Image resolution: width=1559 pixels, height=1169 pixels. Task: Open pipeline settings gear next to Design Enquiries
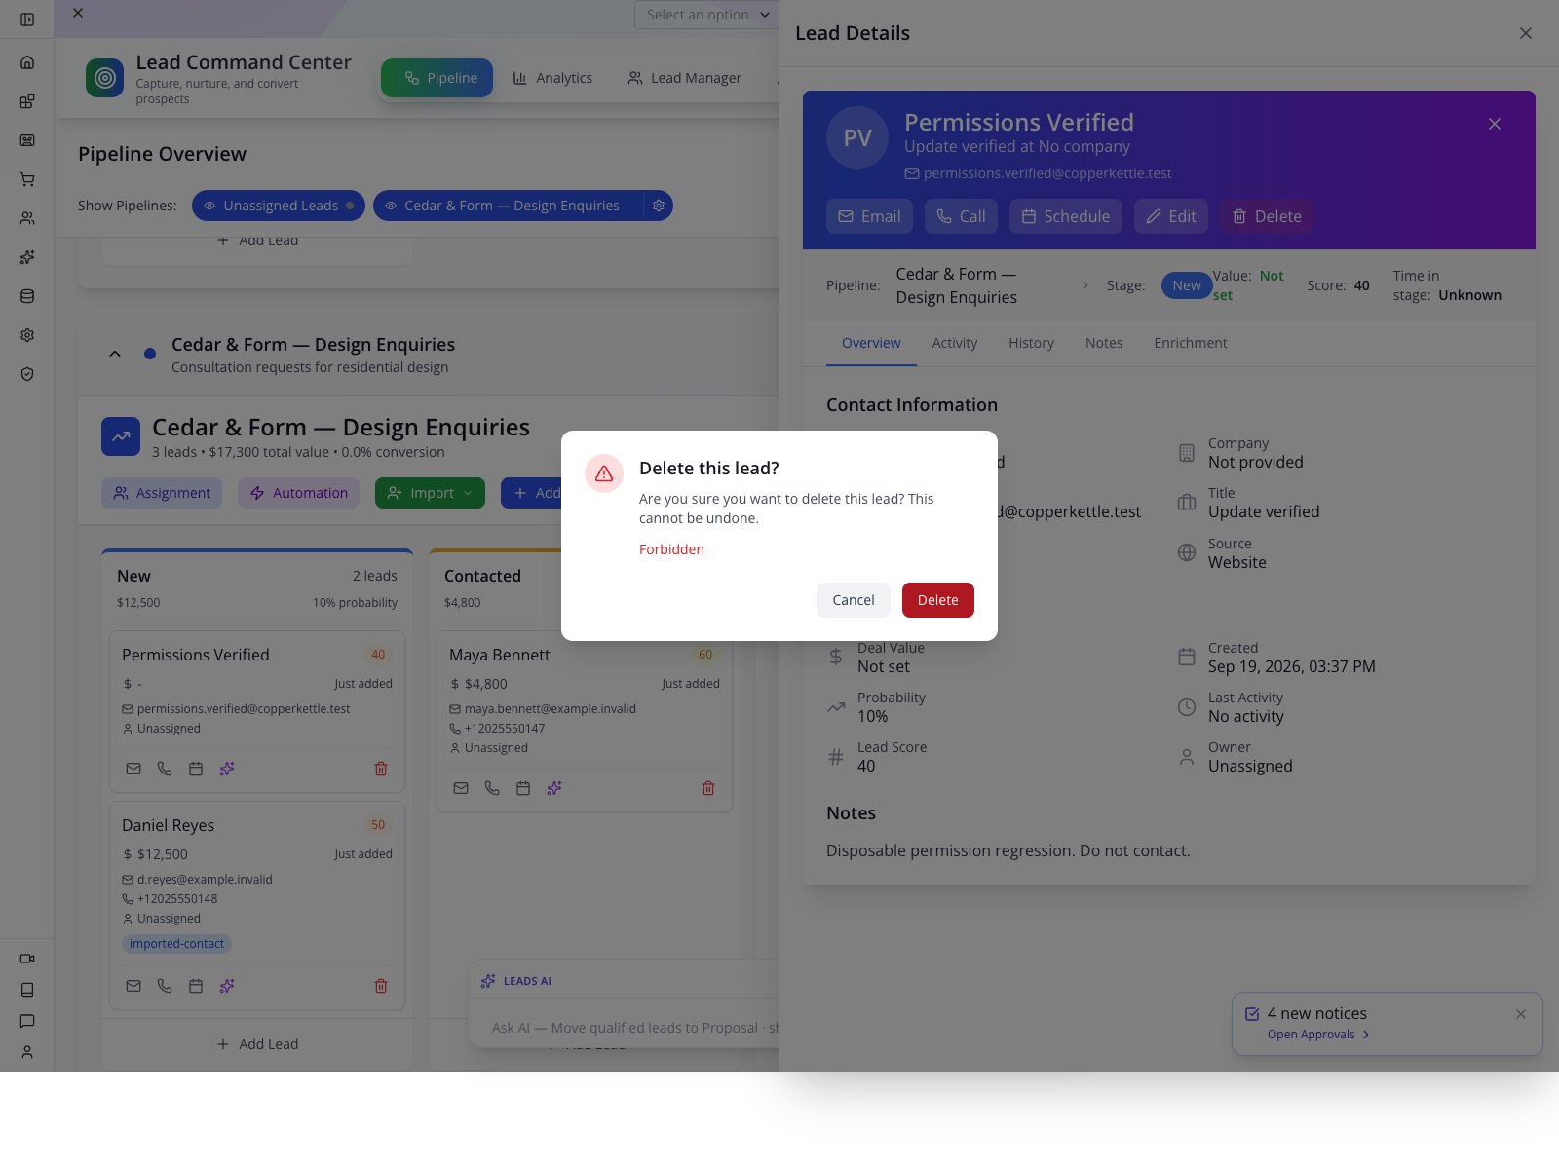click(659, 206)
